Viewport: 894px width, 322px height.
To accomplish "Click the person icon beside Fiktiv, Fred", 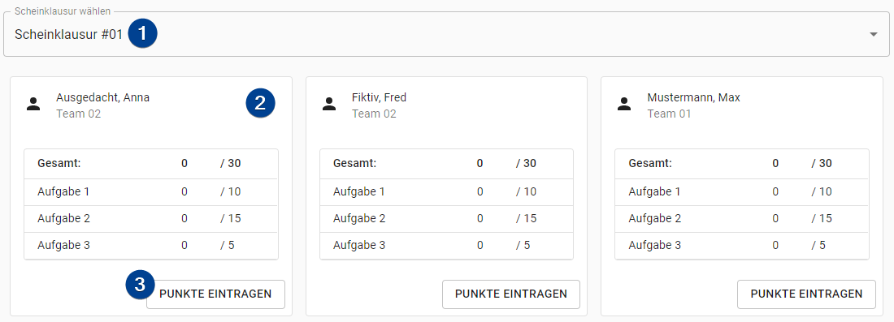I will (329, 104).
